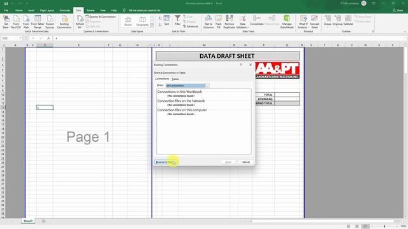Viewport: 408px width, 229px height.
Task: Open the Page Layout tab
Action: (x=47, y=10)
